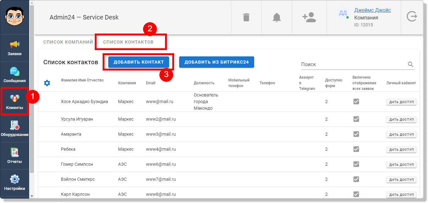Open Отчеты reports section
Image resolution: width=428 pixels, height=203 pixels.
pos(15,156)
